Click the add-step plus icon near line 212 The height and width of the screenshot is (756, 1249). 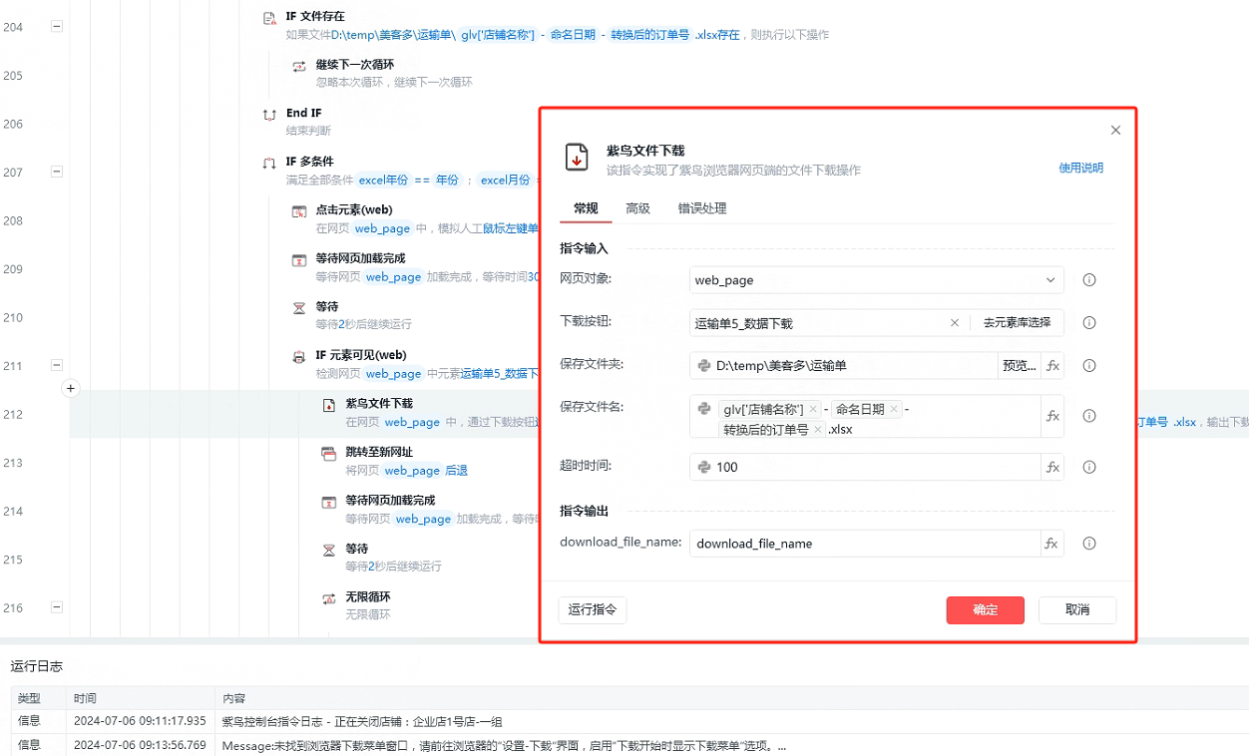coord(71,389)
